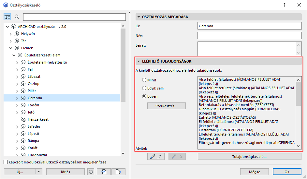
Task: Collapse the OSZTÁLYOZÁS MEGADÁSA section
Action: 139,17
